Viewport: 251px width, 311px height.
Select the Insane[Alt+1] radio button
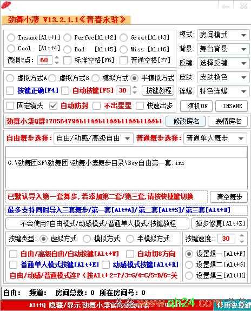11,37
